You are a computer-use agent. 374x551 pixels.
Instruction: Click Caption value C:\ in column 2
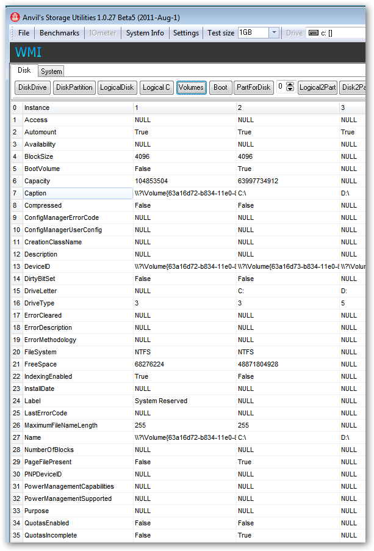242,193
